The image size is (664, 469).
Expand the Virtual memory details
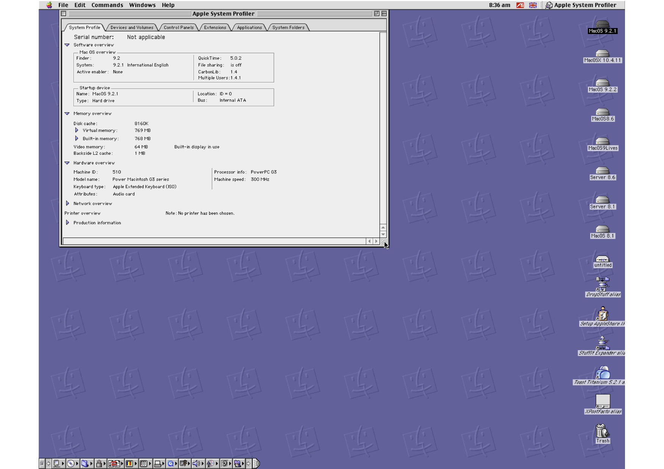click(x=77, y=130)
